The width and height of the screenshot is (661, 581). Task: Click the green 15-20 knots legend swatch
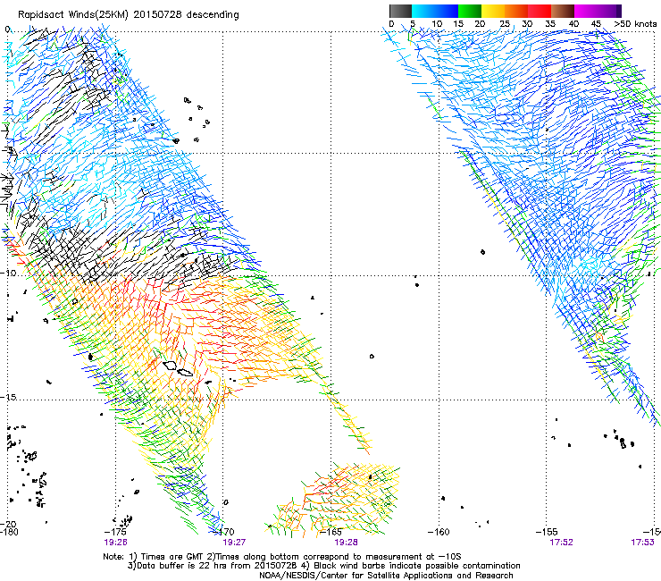[x=470, y=11]
